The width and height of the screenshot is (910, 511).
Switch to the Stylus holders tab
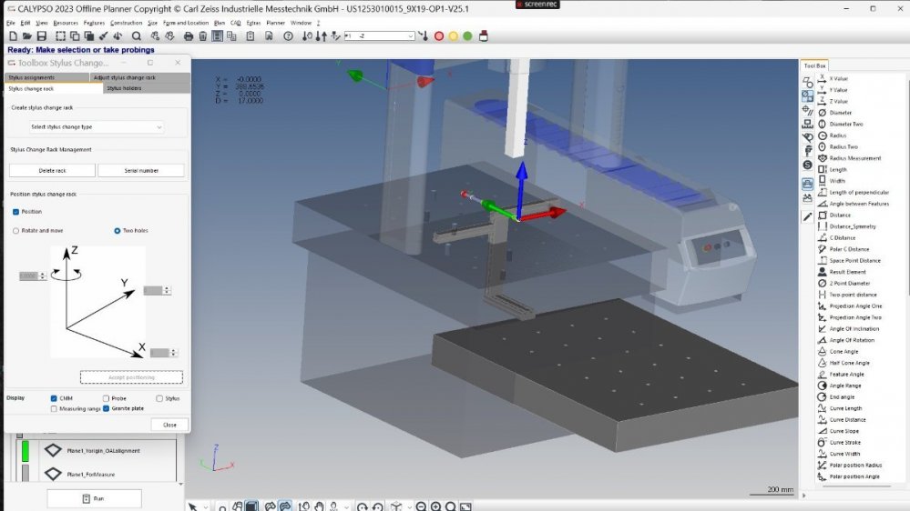tap(124, 88)
